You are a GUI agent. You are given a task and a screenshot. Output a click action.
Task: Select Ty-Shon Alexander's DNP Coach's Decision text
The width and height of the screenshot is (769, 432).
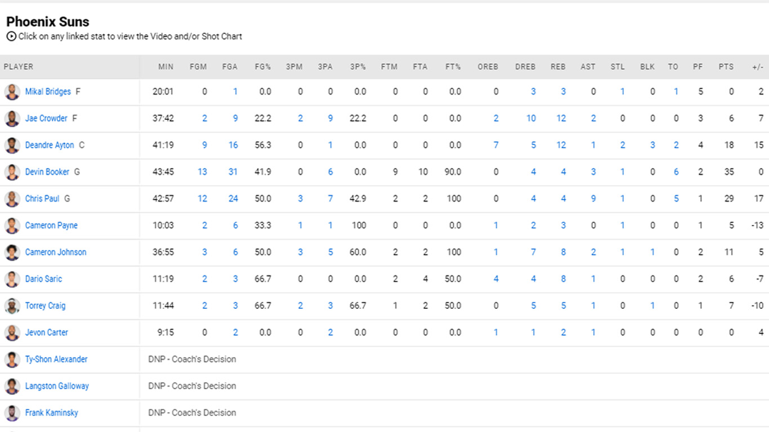(192, 359)
